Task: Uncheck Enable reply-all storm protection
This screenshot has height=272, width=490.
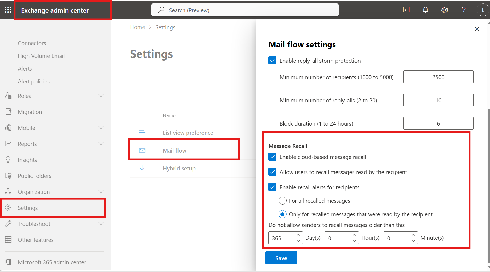Action: coord(272,61)
